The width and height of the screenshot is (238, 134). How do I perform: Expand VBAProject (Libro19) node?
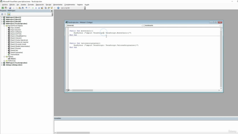click(x=2, y=19)
